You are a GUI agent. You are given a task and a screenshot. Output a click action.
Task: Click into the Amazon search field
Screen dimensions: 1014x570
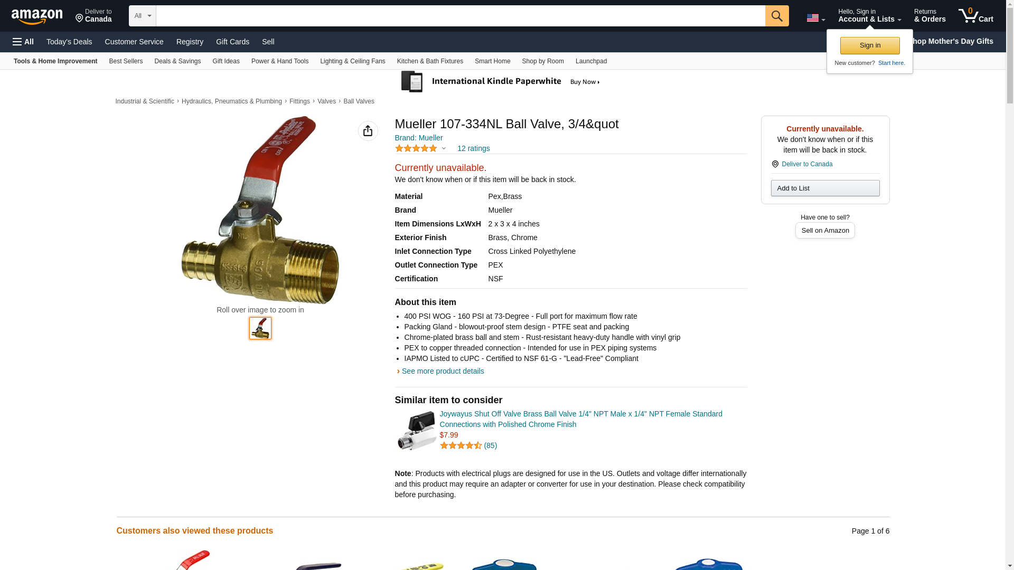461,16
